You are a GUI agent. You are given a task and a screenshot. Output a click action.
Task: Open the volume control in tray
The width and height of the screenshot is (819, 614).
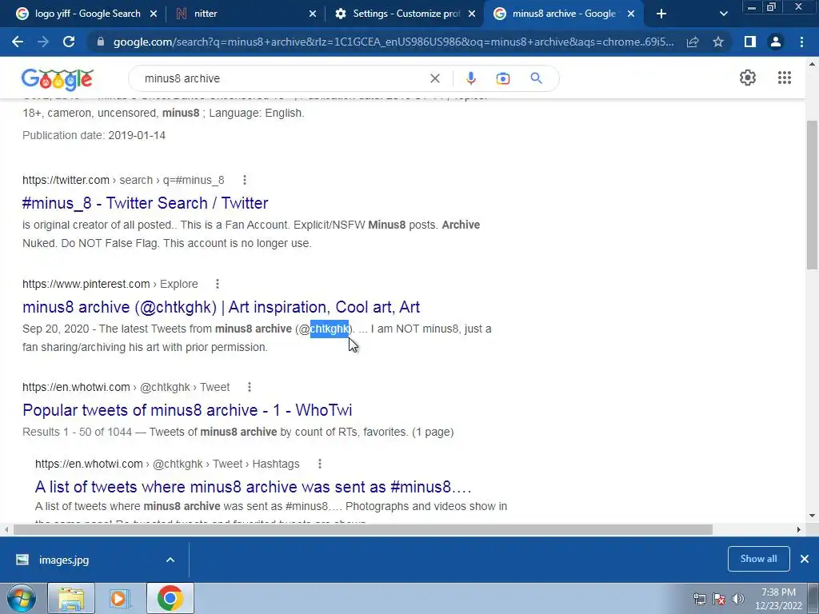coord(737,599)
